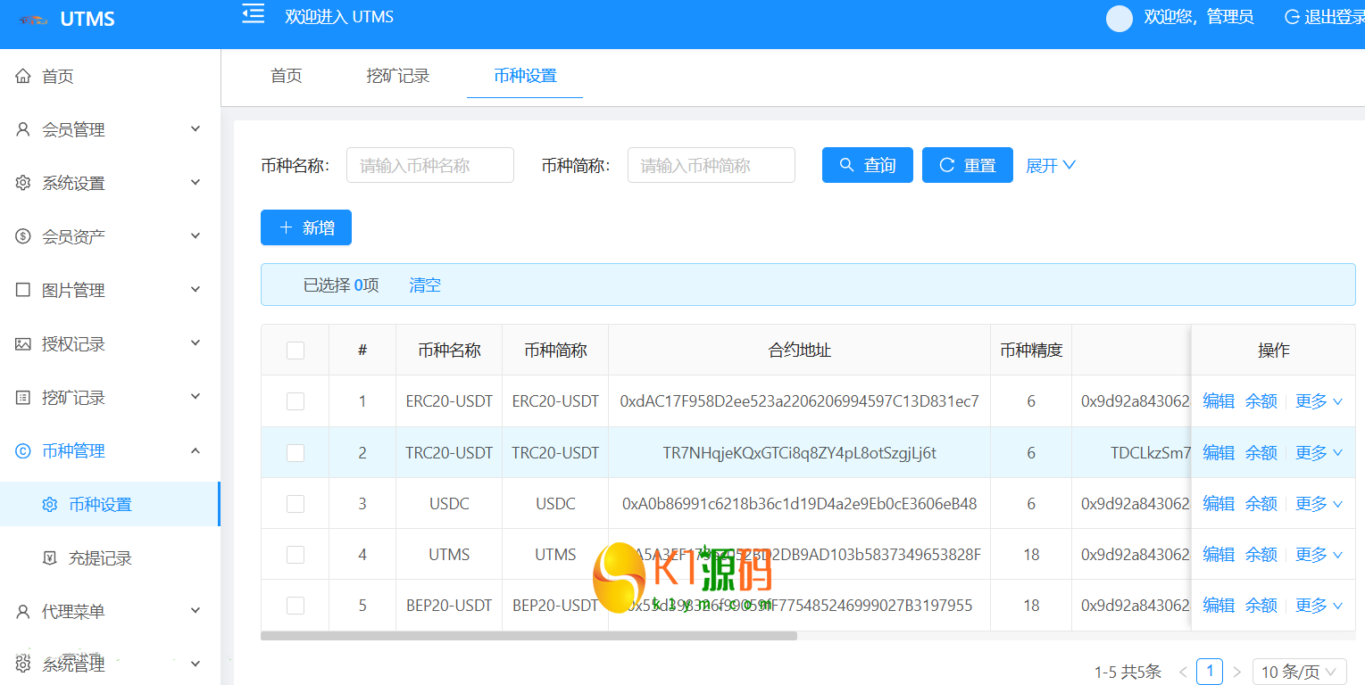Expand the 系统设置 sidebar menu chevron

pyautogui.click(x=196, y=183)
